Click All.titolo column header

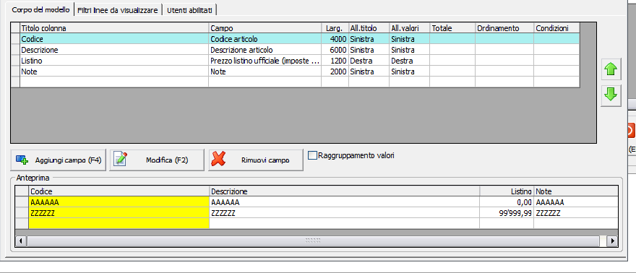(369, 28)
